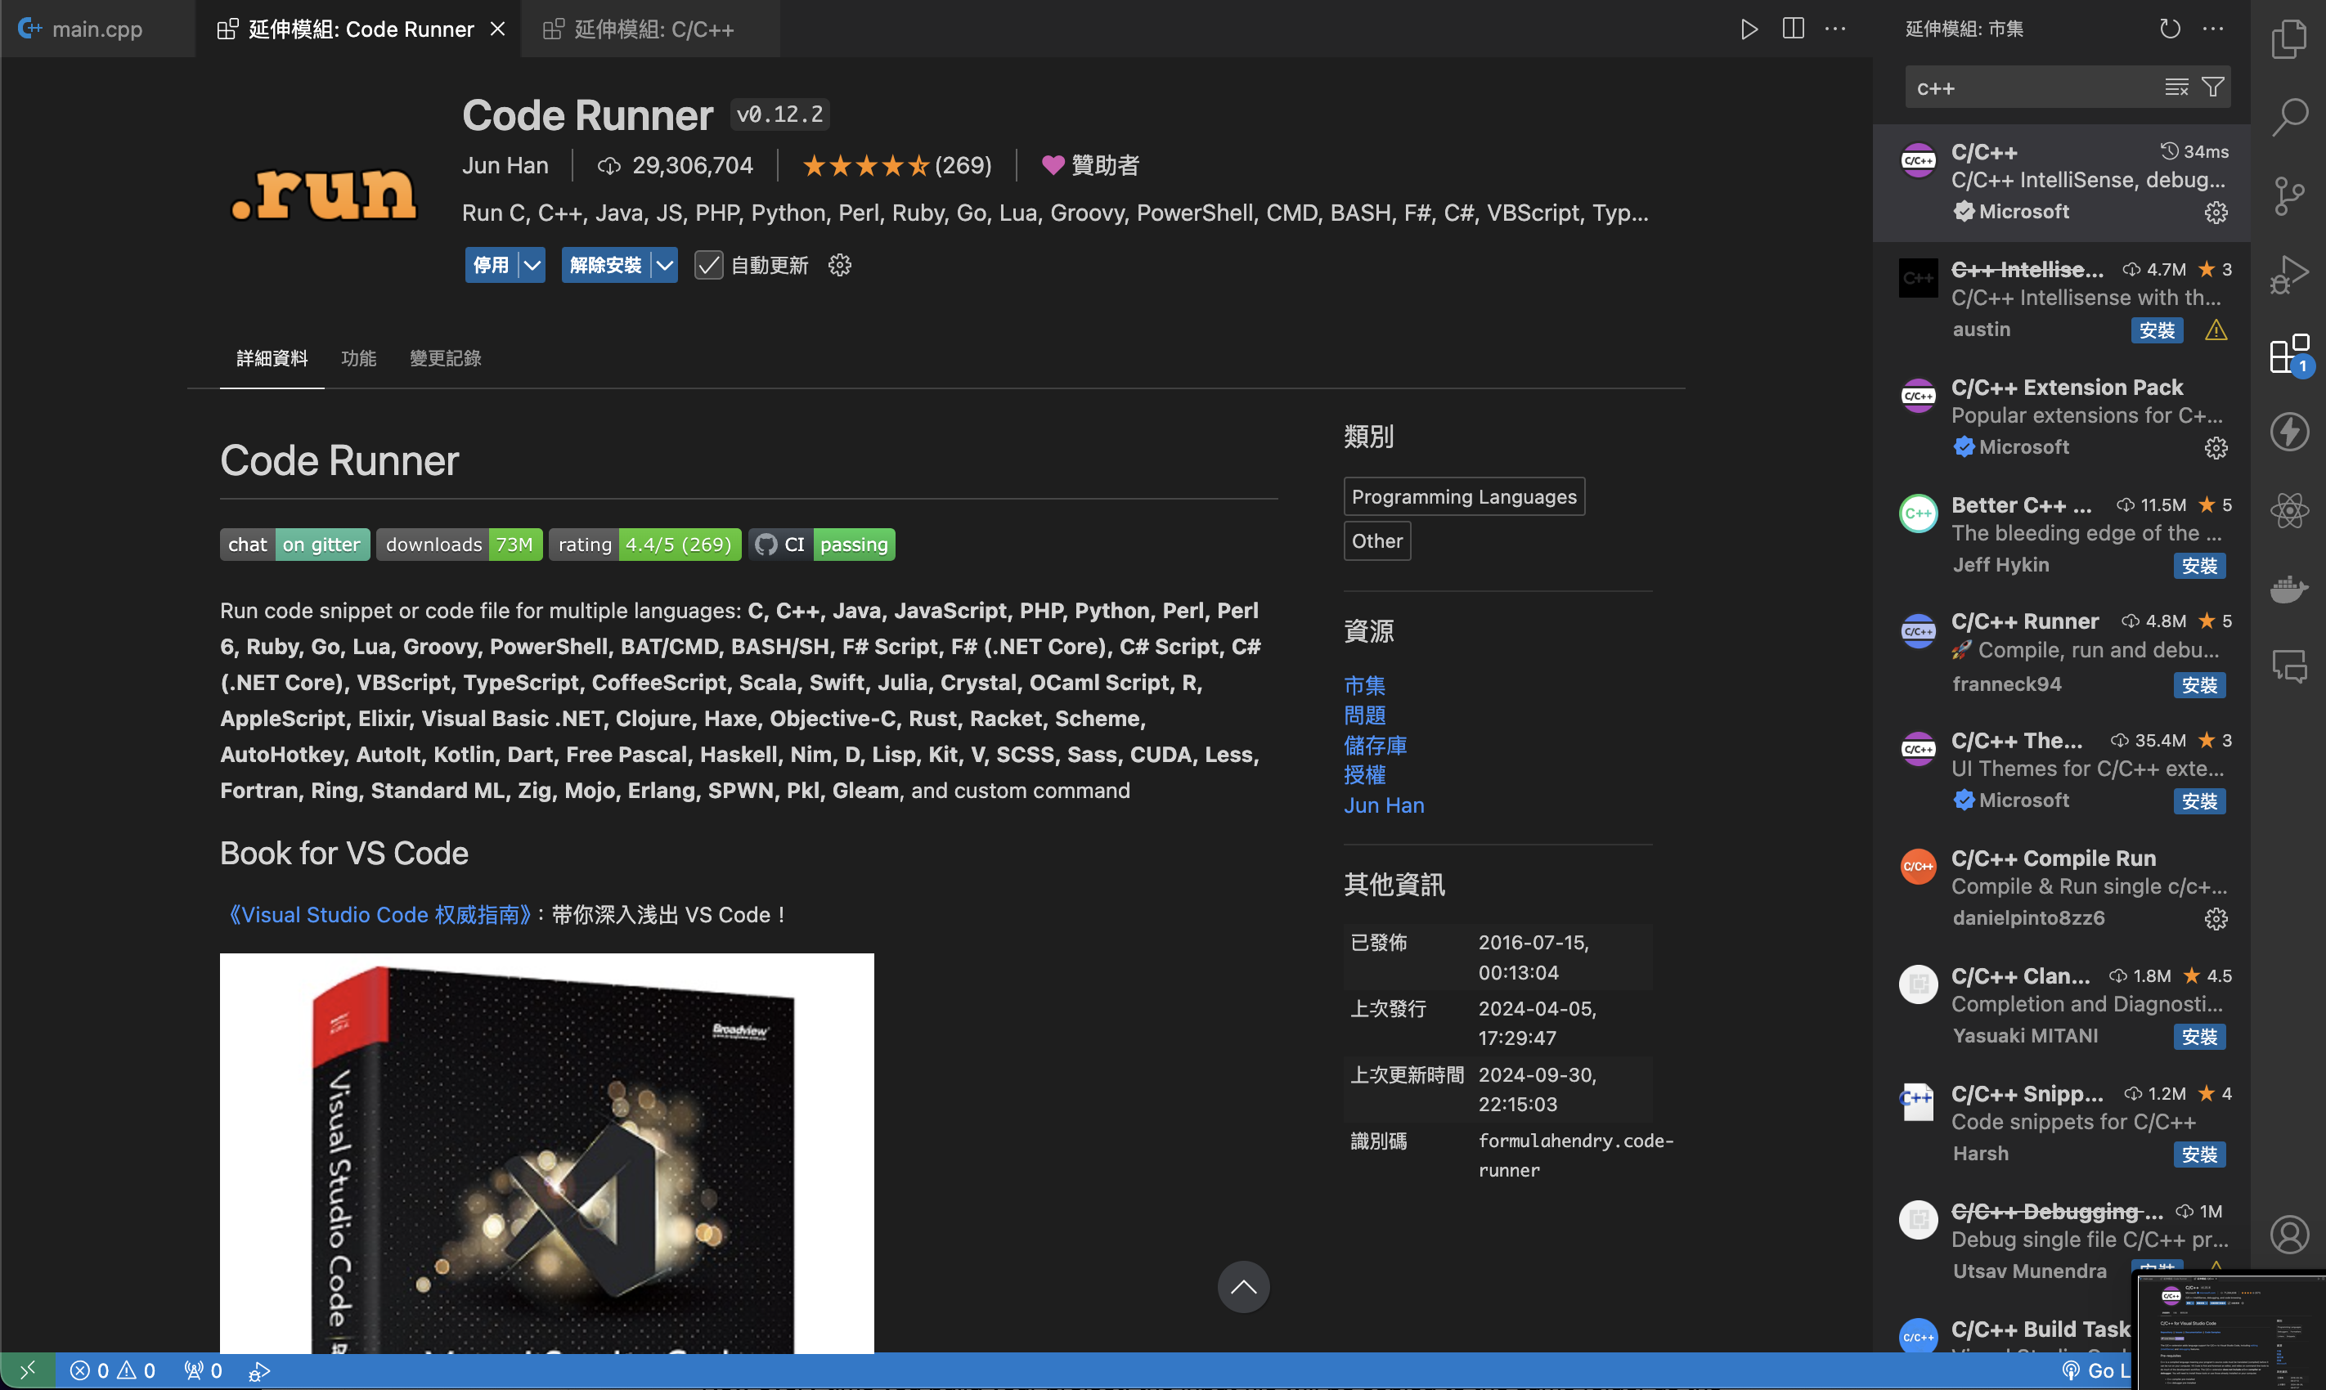
Task: Click errors and warnings count in status bar
Action: [x=112, y=1370]
